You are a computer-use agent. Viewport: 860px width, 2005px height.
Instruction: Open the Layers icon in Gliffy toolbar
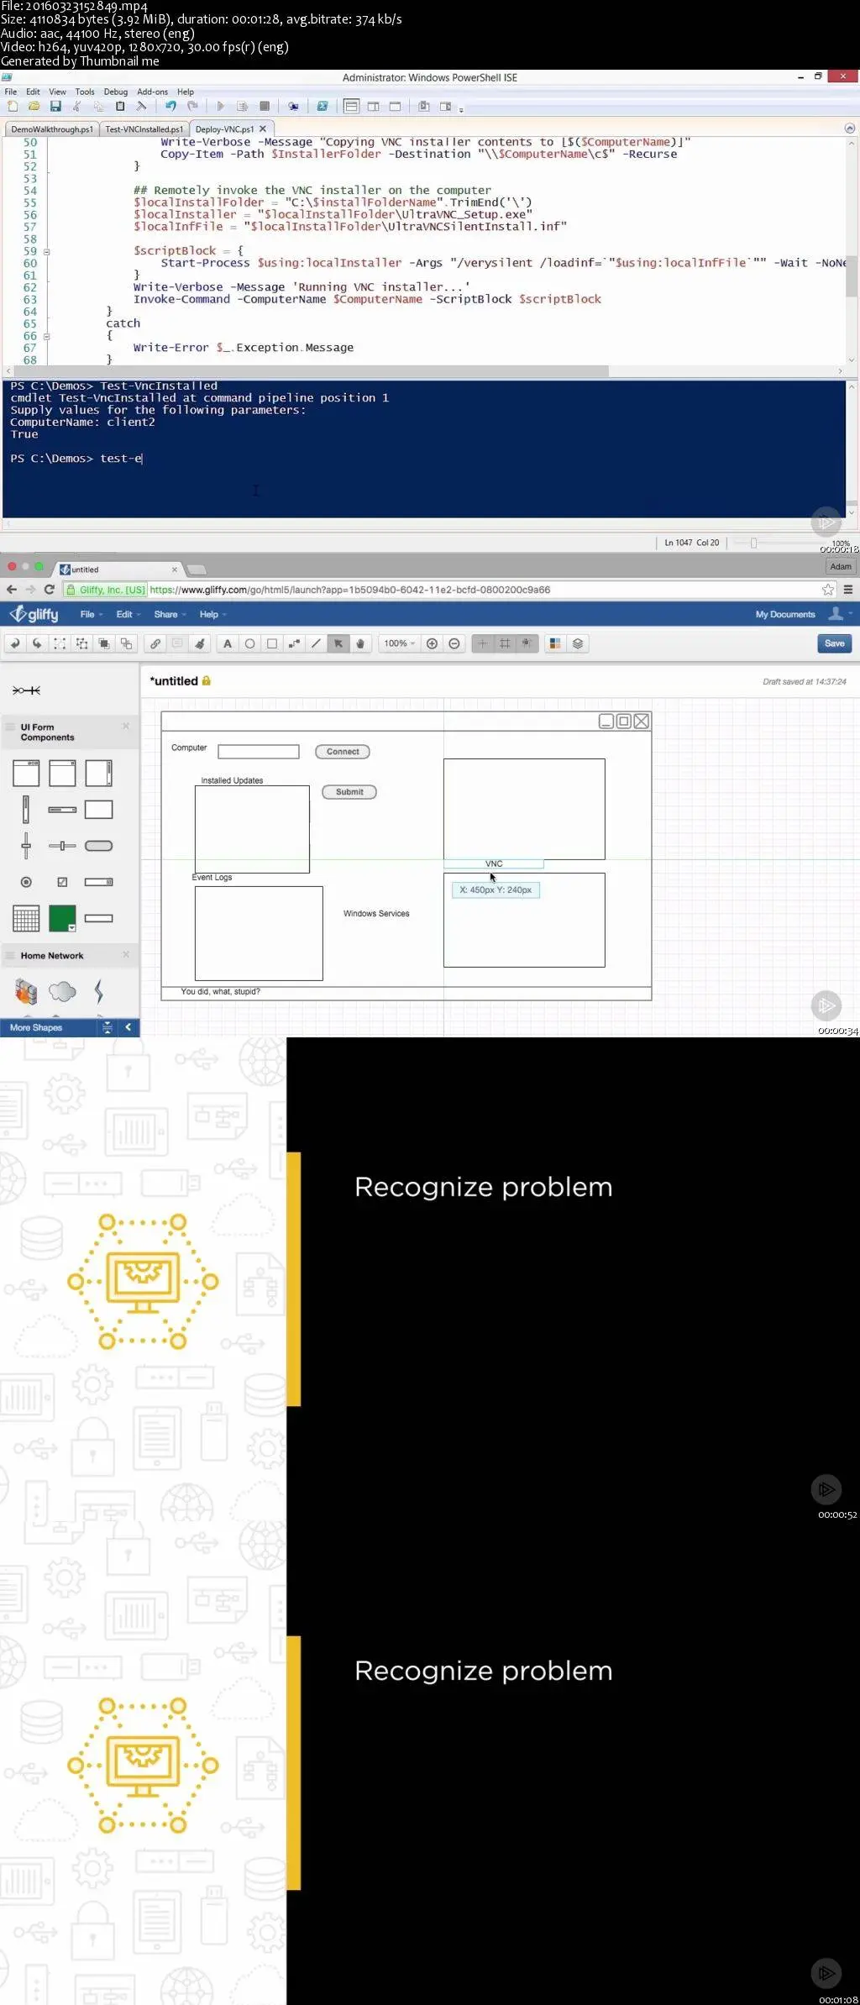click(x=578, y=643)
